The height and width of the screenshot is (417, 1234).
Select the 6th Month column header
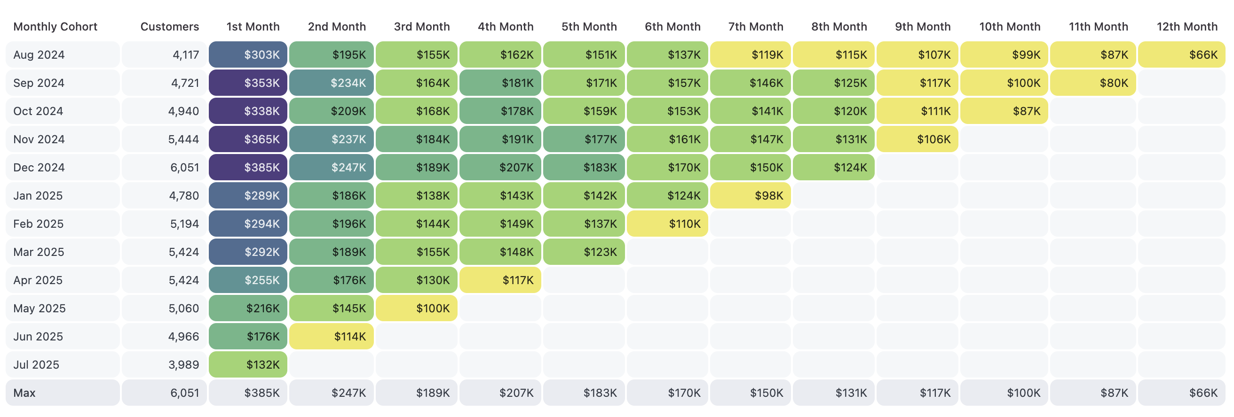tap(672, 27)
